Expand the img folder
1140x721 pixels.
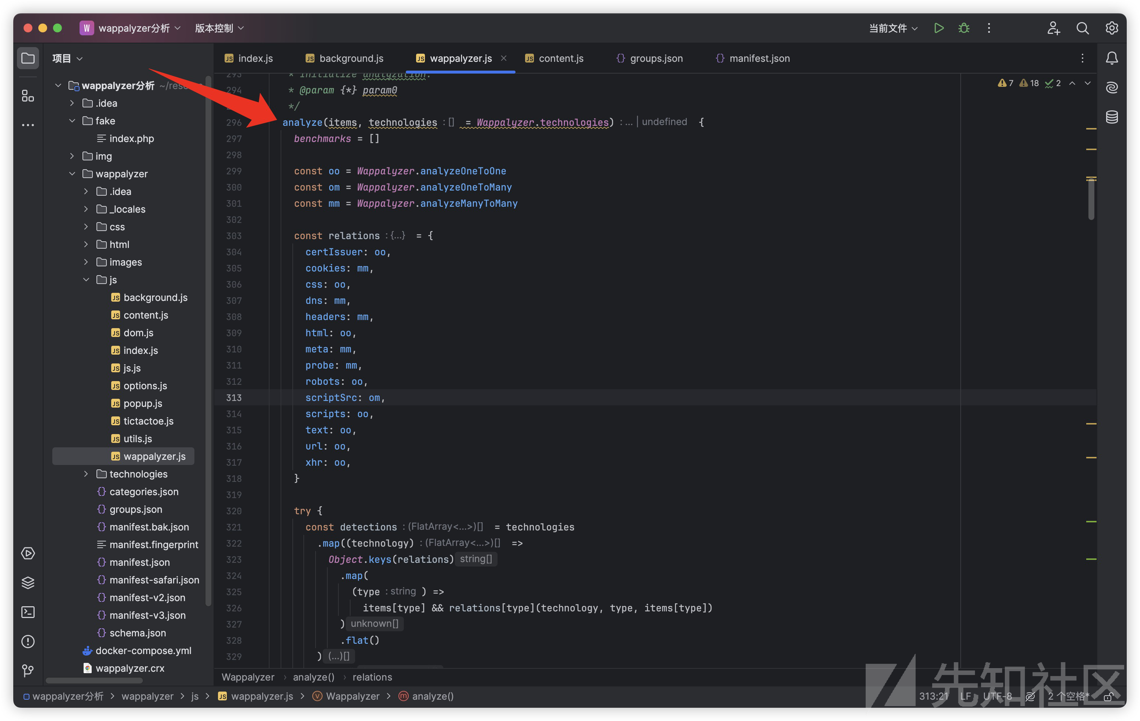(72, 156)
